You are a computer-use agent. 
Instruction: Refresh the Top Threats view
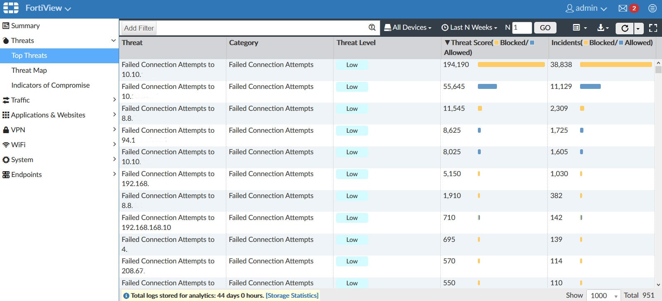click(x=625, y=28)
